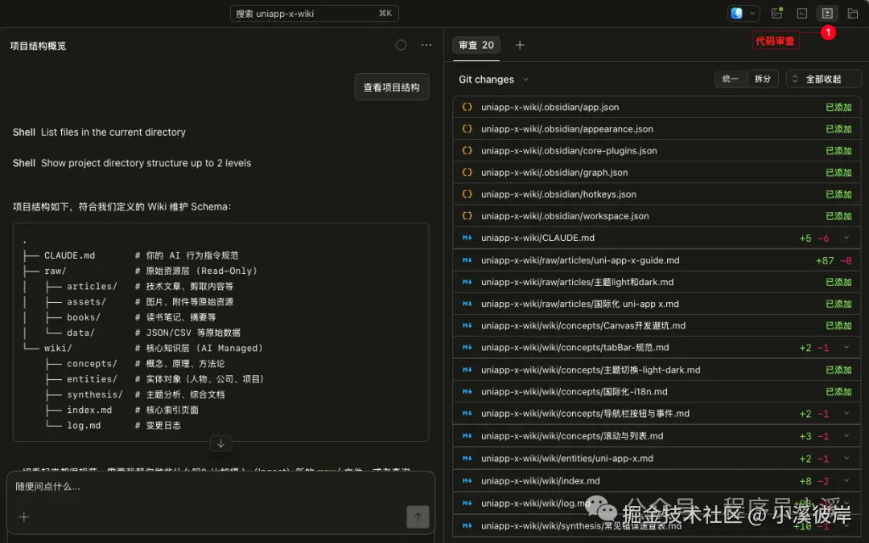Open file raw/articles/uni-app-x-guide.md
869x543 pixels.
point(580,260)
